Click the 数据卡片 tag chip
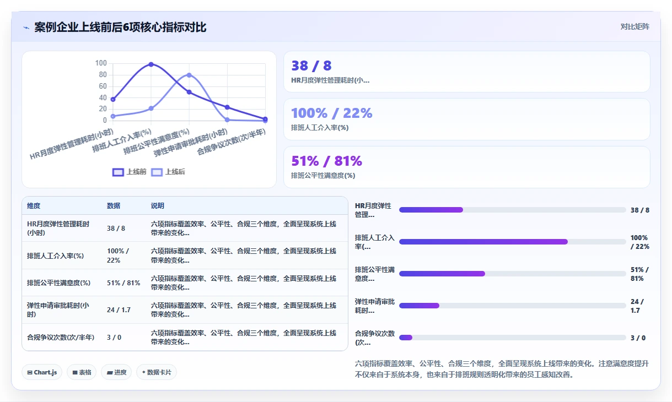The image size is (672, 402). [157, 372]
